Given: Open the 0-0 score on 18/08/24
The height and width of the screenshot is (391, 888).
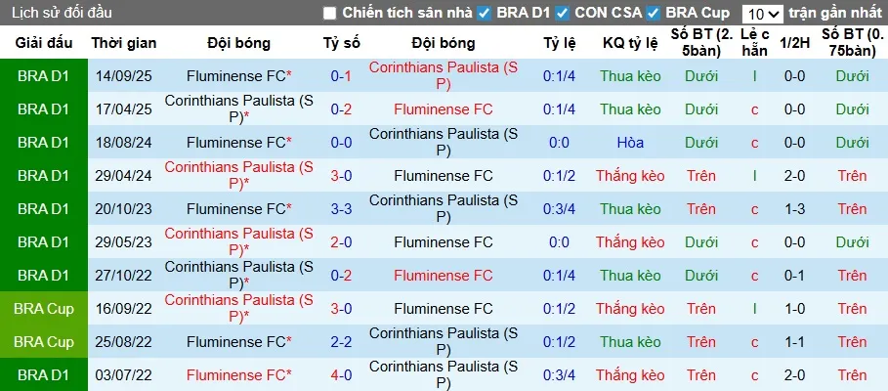Looking at the screenshot, I should click(341, 143).
